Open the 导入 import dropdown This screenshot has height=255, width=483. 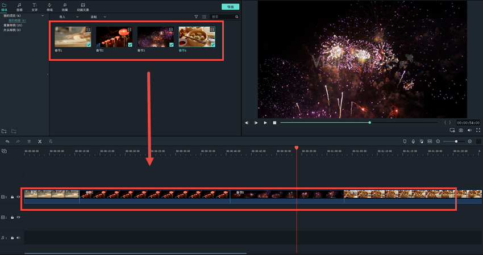click(x=66, y=17)
